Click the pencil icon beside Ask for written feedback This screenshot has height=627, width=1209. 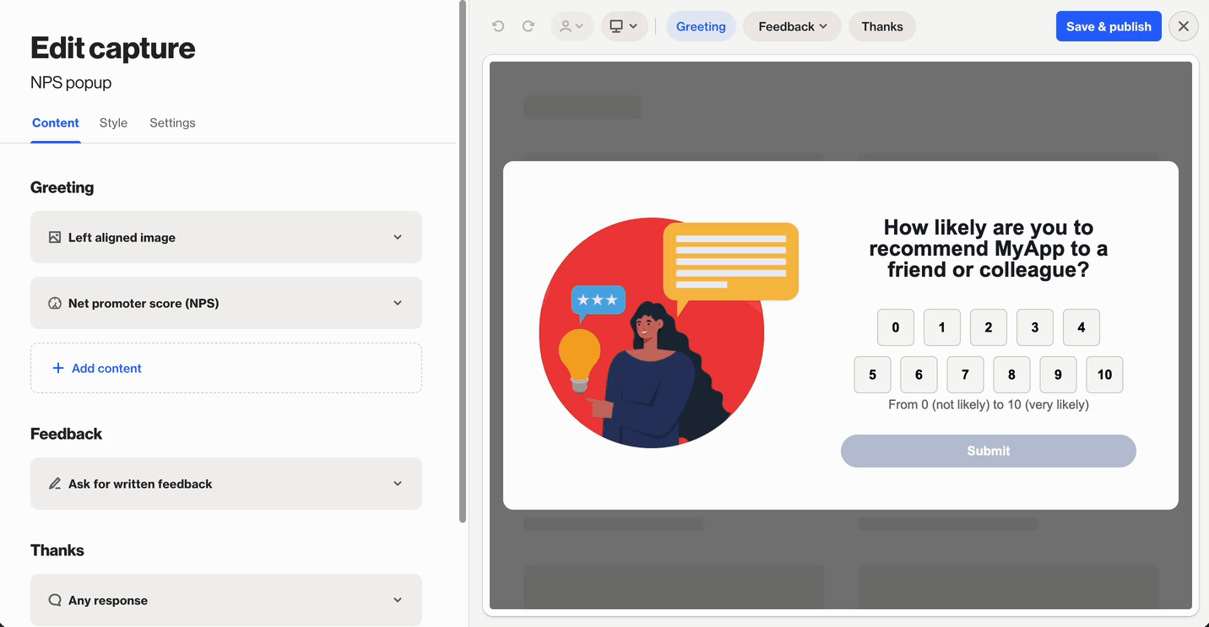(55, 484)
